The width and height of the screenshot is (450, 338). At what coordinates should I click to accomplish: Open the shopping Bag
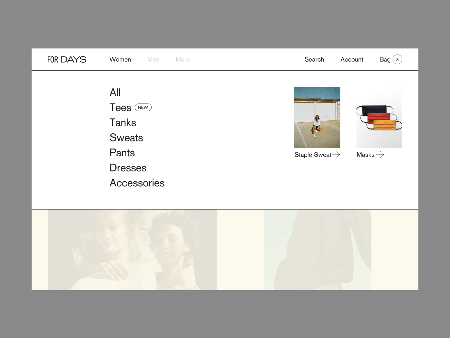coord(385,59)
